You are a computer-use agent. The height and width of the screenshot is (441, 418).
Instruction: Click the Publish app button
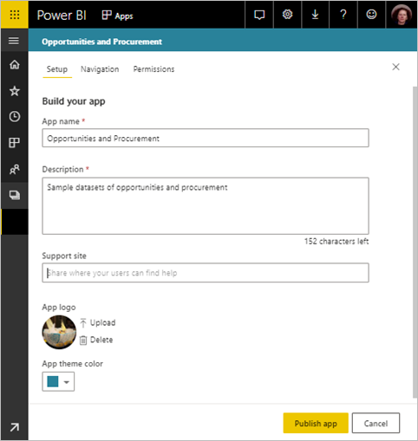tap(316, 423)
